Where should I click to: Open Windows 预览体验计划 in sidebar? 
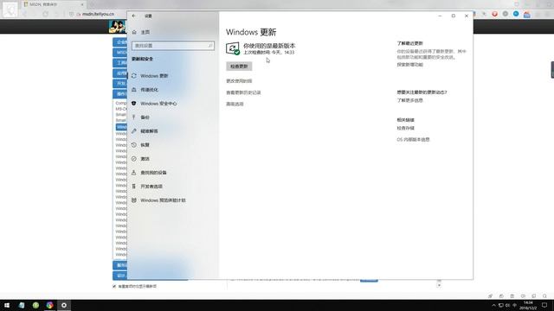[x=163, y=200]
